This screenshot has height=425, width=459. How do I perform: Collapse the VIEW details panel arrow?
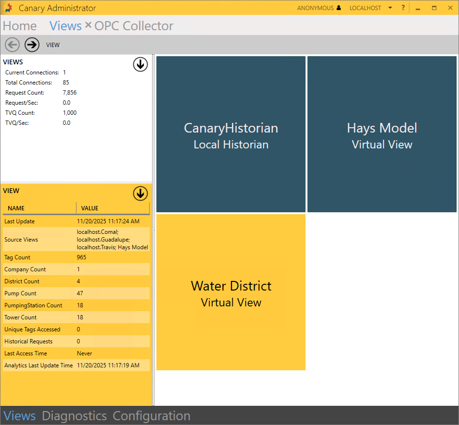140,194
